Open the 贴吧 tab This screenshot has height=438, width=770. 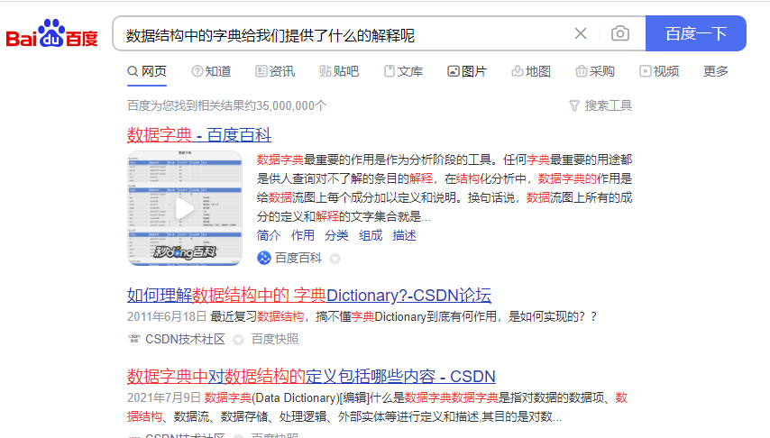click(339, 72)
